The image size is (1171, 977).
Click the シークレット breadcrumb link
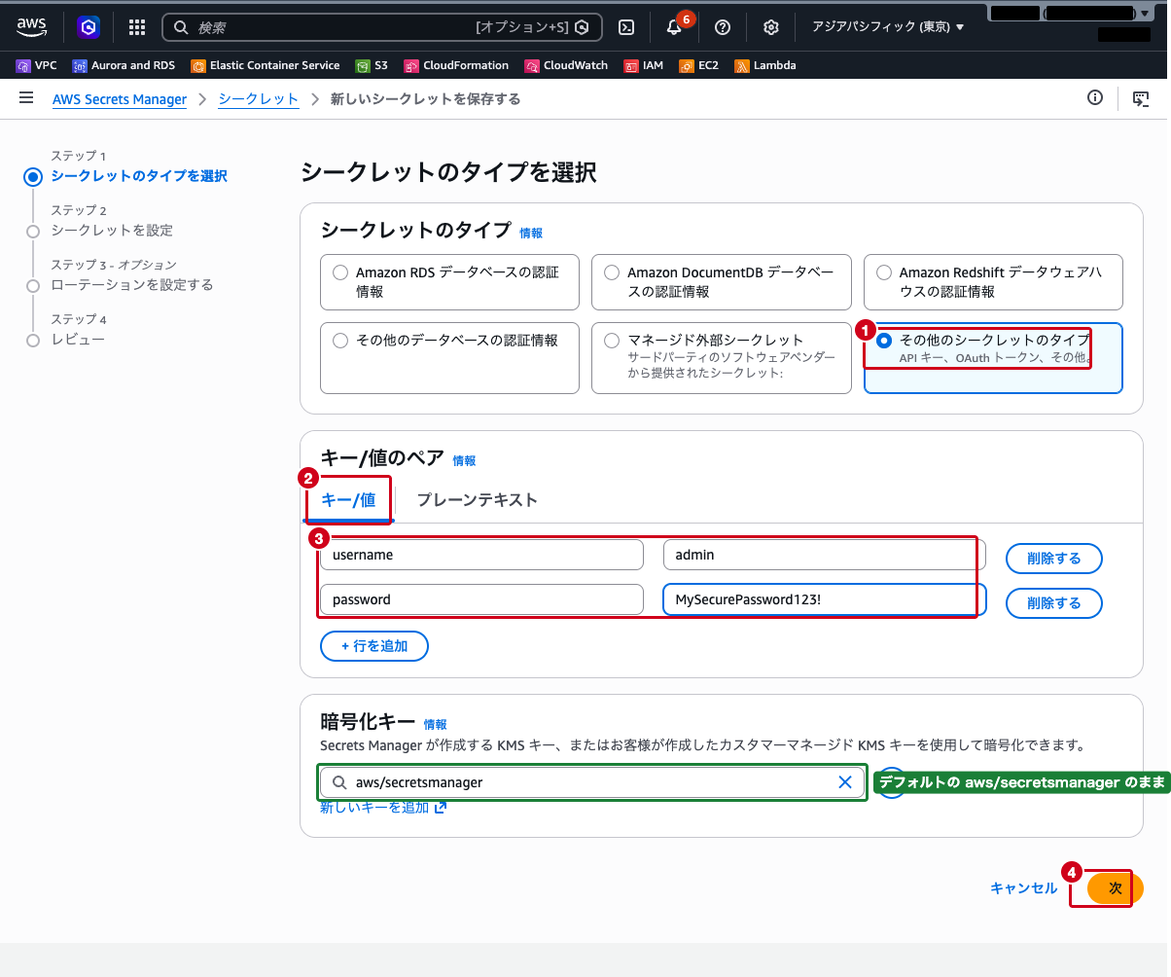pyautogui.click(x=258, y=99)
